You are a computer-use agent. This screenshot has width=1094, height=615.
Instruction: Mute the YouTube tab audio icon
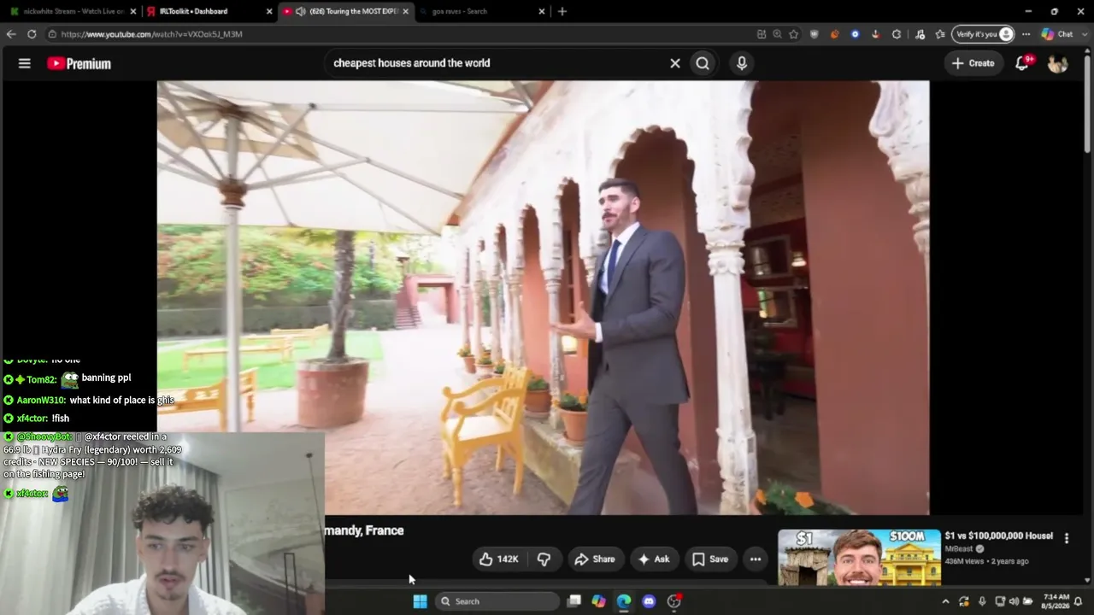tap(301, 11)
